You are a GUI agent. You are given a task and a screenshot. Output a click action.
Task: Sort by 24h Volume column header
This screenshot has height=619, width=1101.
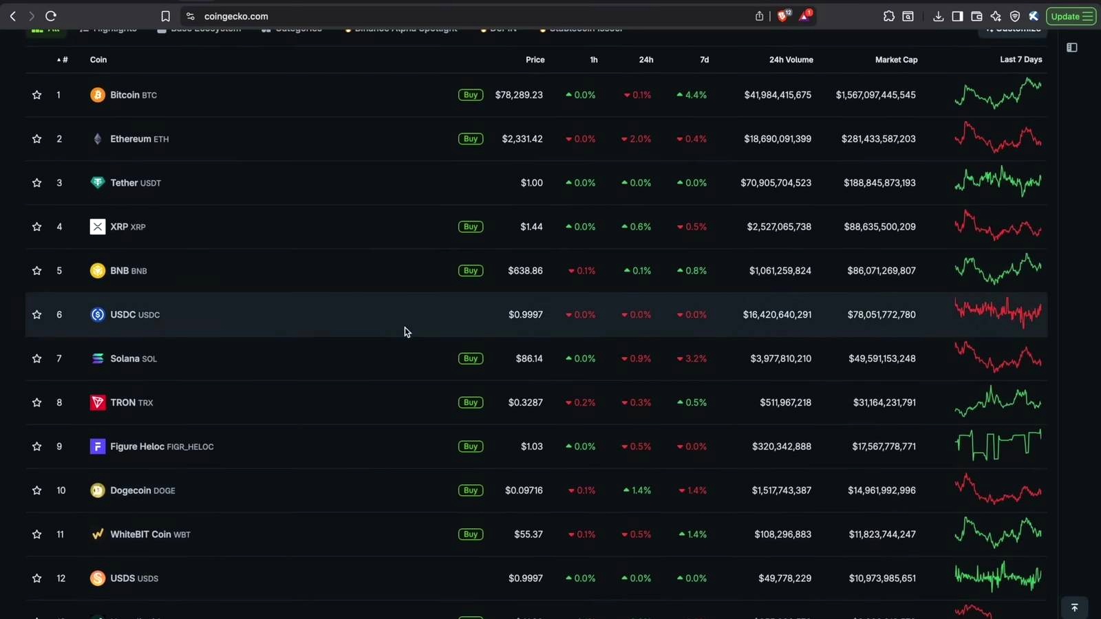pyautogui.click(x=791, y=60)
